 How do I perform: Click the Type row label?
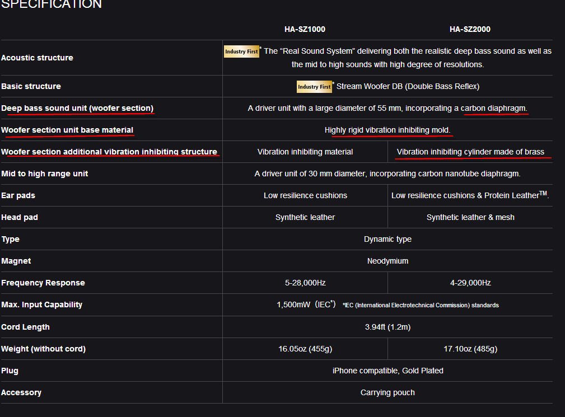(10, 239)
